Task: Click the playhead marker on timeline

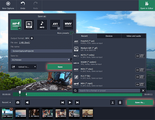Action: coord(20,93)
